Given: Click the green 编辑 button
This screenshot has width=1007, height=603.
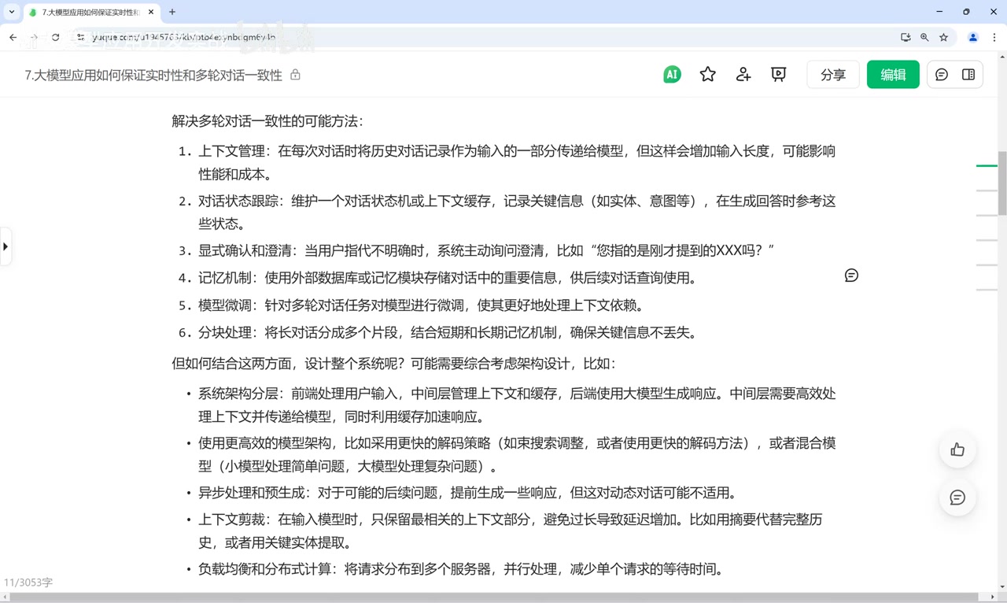Looking at the screenshot, I should click(893, 75).
